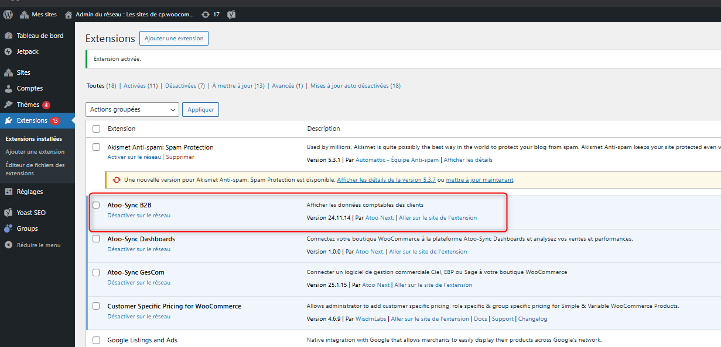This screenshot has width=721, height=347.
Task: Check Google Listings and Ads checkbox
Action: 97,340
